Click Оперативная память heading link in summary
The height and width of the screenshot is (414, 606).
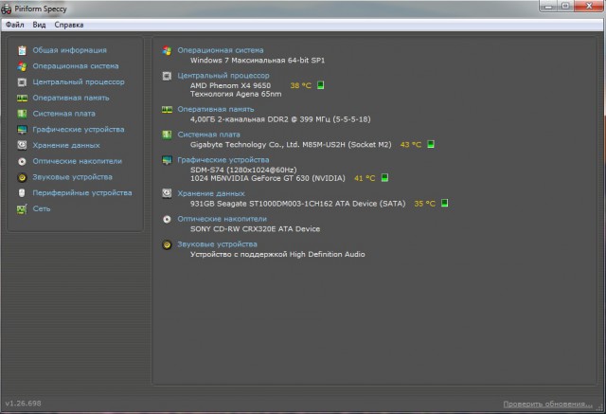(216, 109)
